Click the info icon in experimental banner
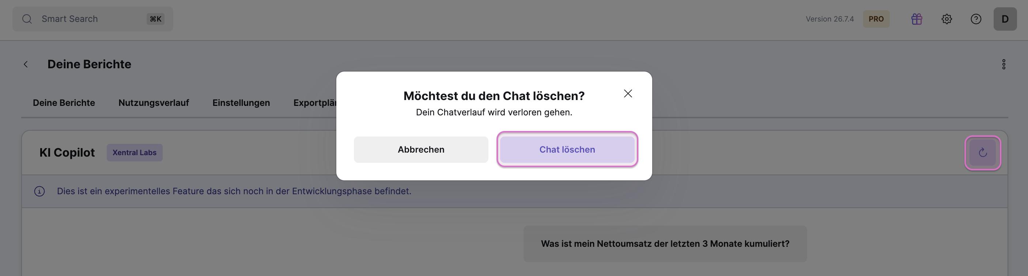The image size is (1028, 276). (x=39, y=192)
